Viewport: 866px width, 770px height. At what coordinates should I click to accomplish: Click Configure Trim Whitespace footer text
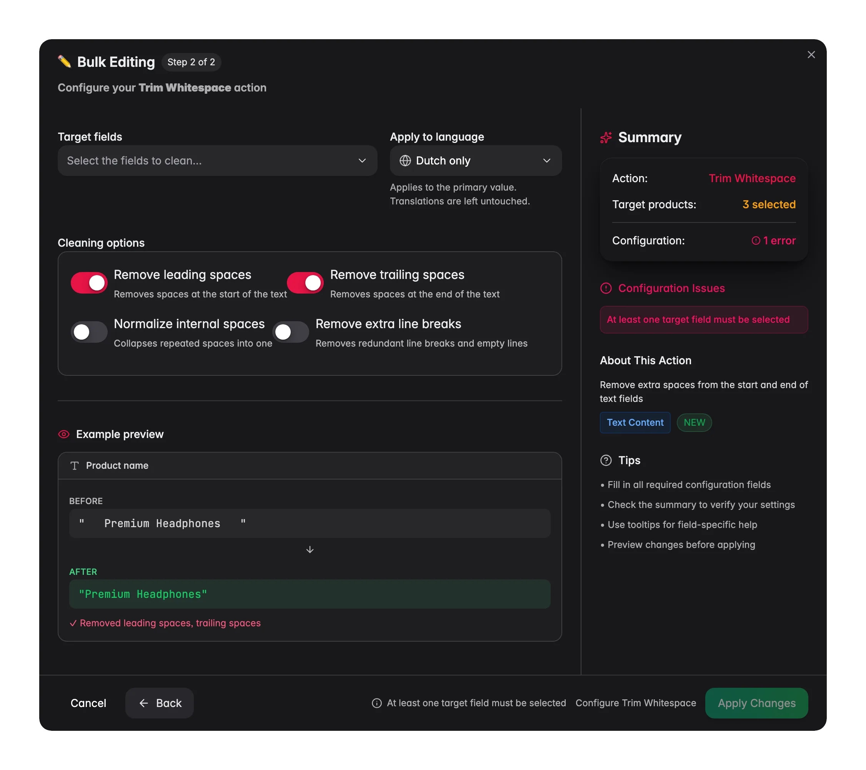[636, 703]
